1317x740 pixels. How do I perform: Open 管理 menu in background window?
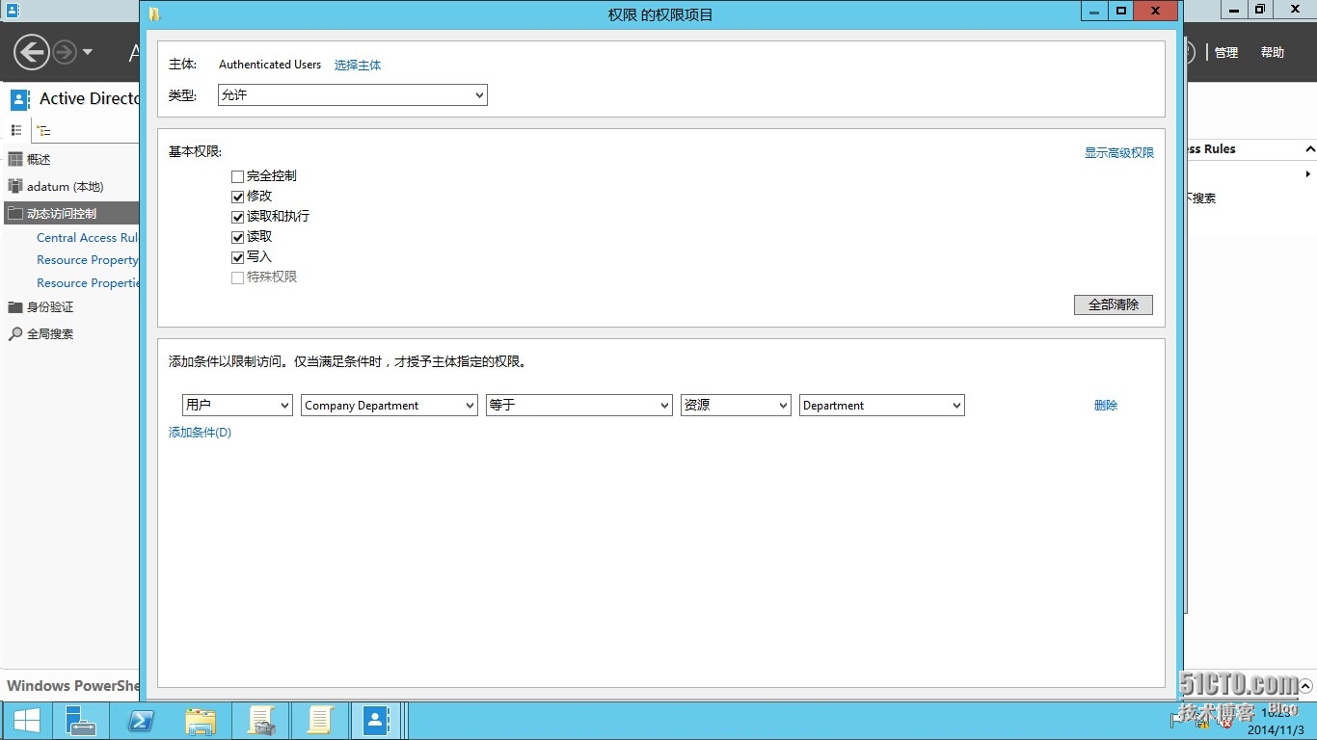[1226, 53]
